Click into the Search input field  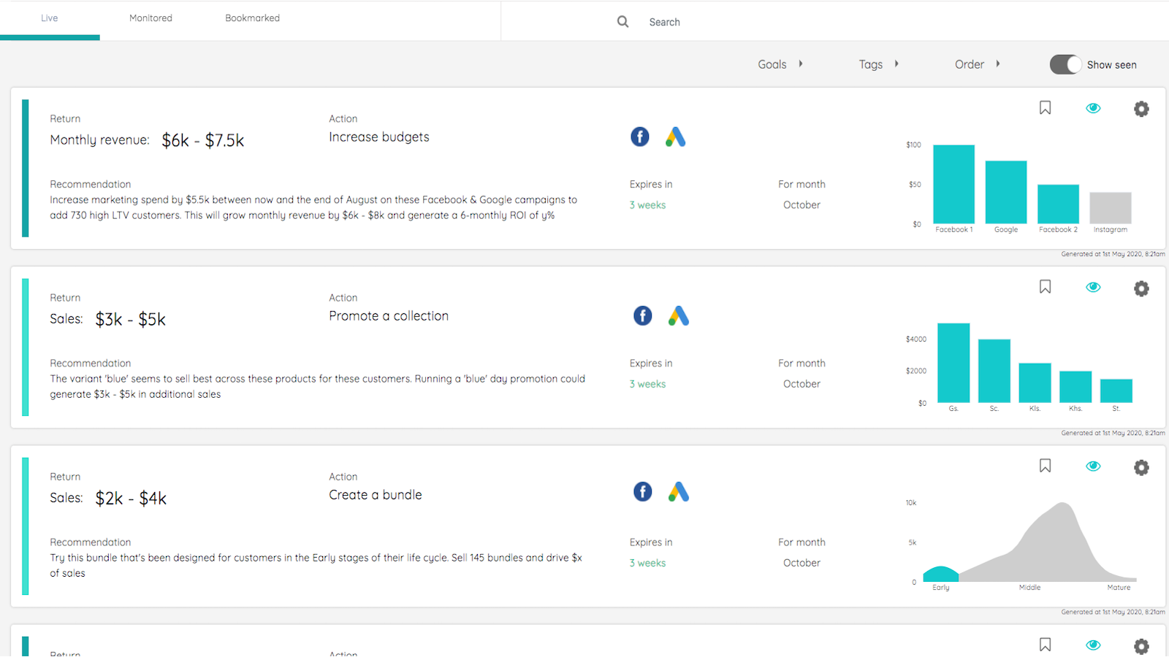click(731, 22)
